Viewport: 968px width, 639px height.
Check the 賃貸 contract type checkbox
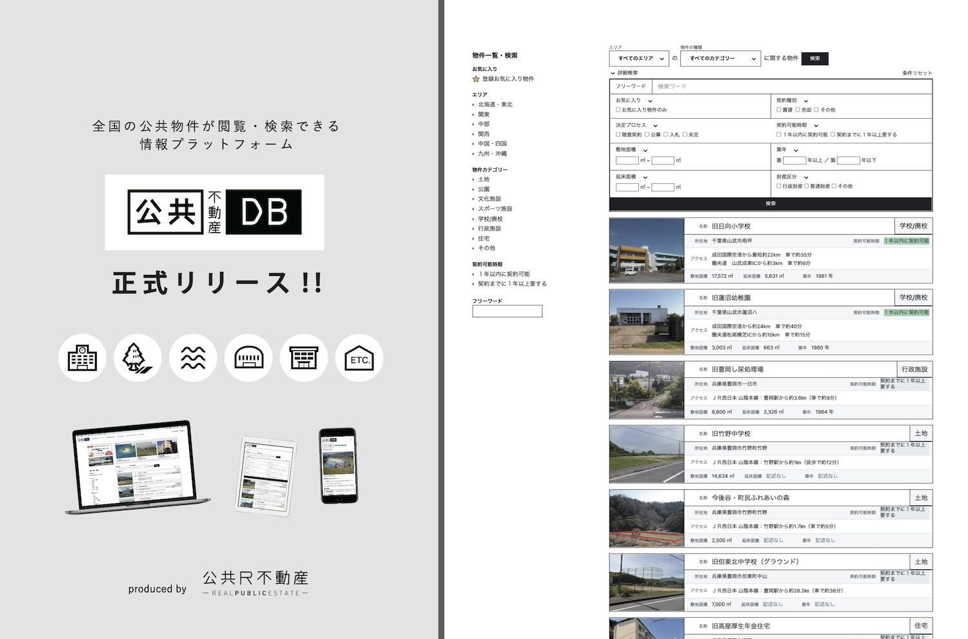(779, 110)
